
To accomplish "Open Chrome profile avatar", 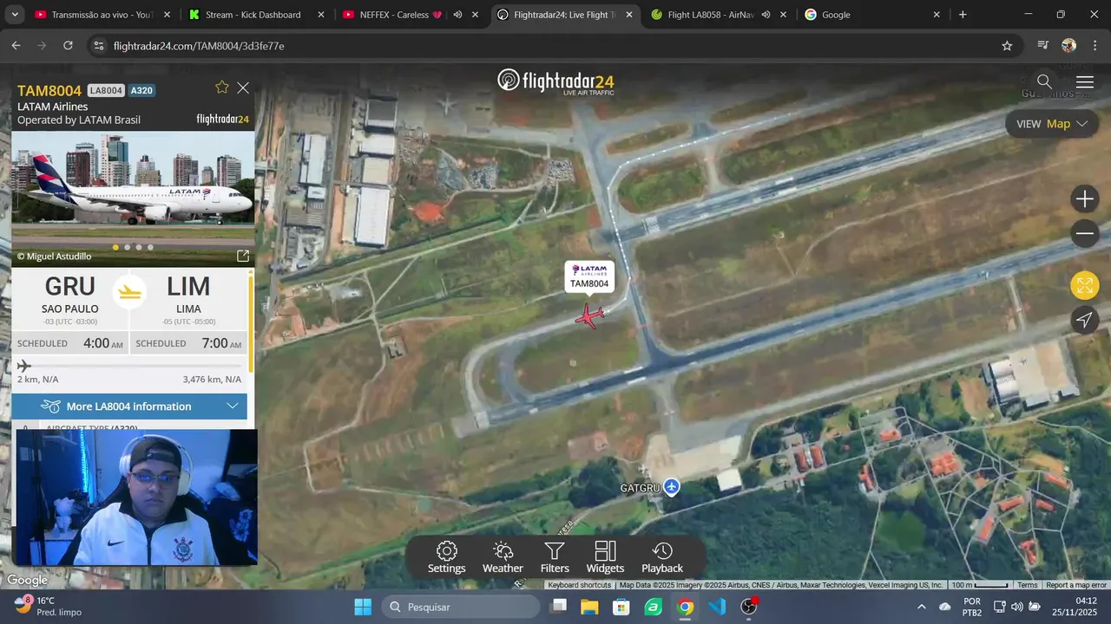I will [x=1068, y=46].
